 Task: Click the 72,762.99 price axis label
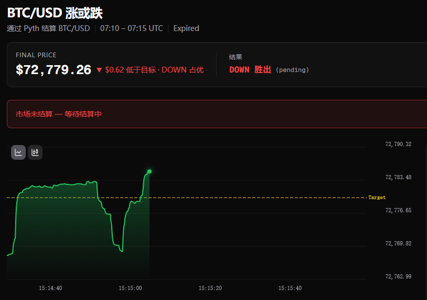click(398, 276)
